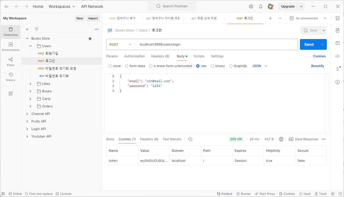344x197 pixels.
Task: Open Environments in the sidebar
Action: point(11,47)
